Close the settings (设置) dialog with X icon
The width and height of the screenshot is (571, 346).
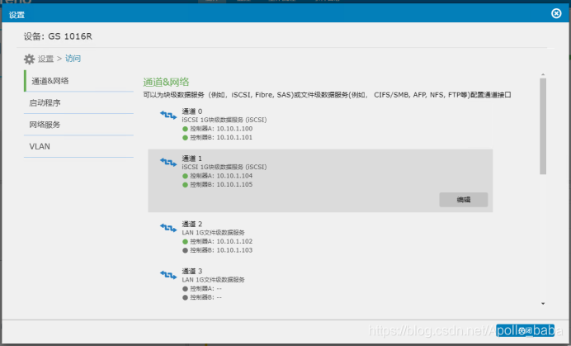(556, 13)
